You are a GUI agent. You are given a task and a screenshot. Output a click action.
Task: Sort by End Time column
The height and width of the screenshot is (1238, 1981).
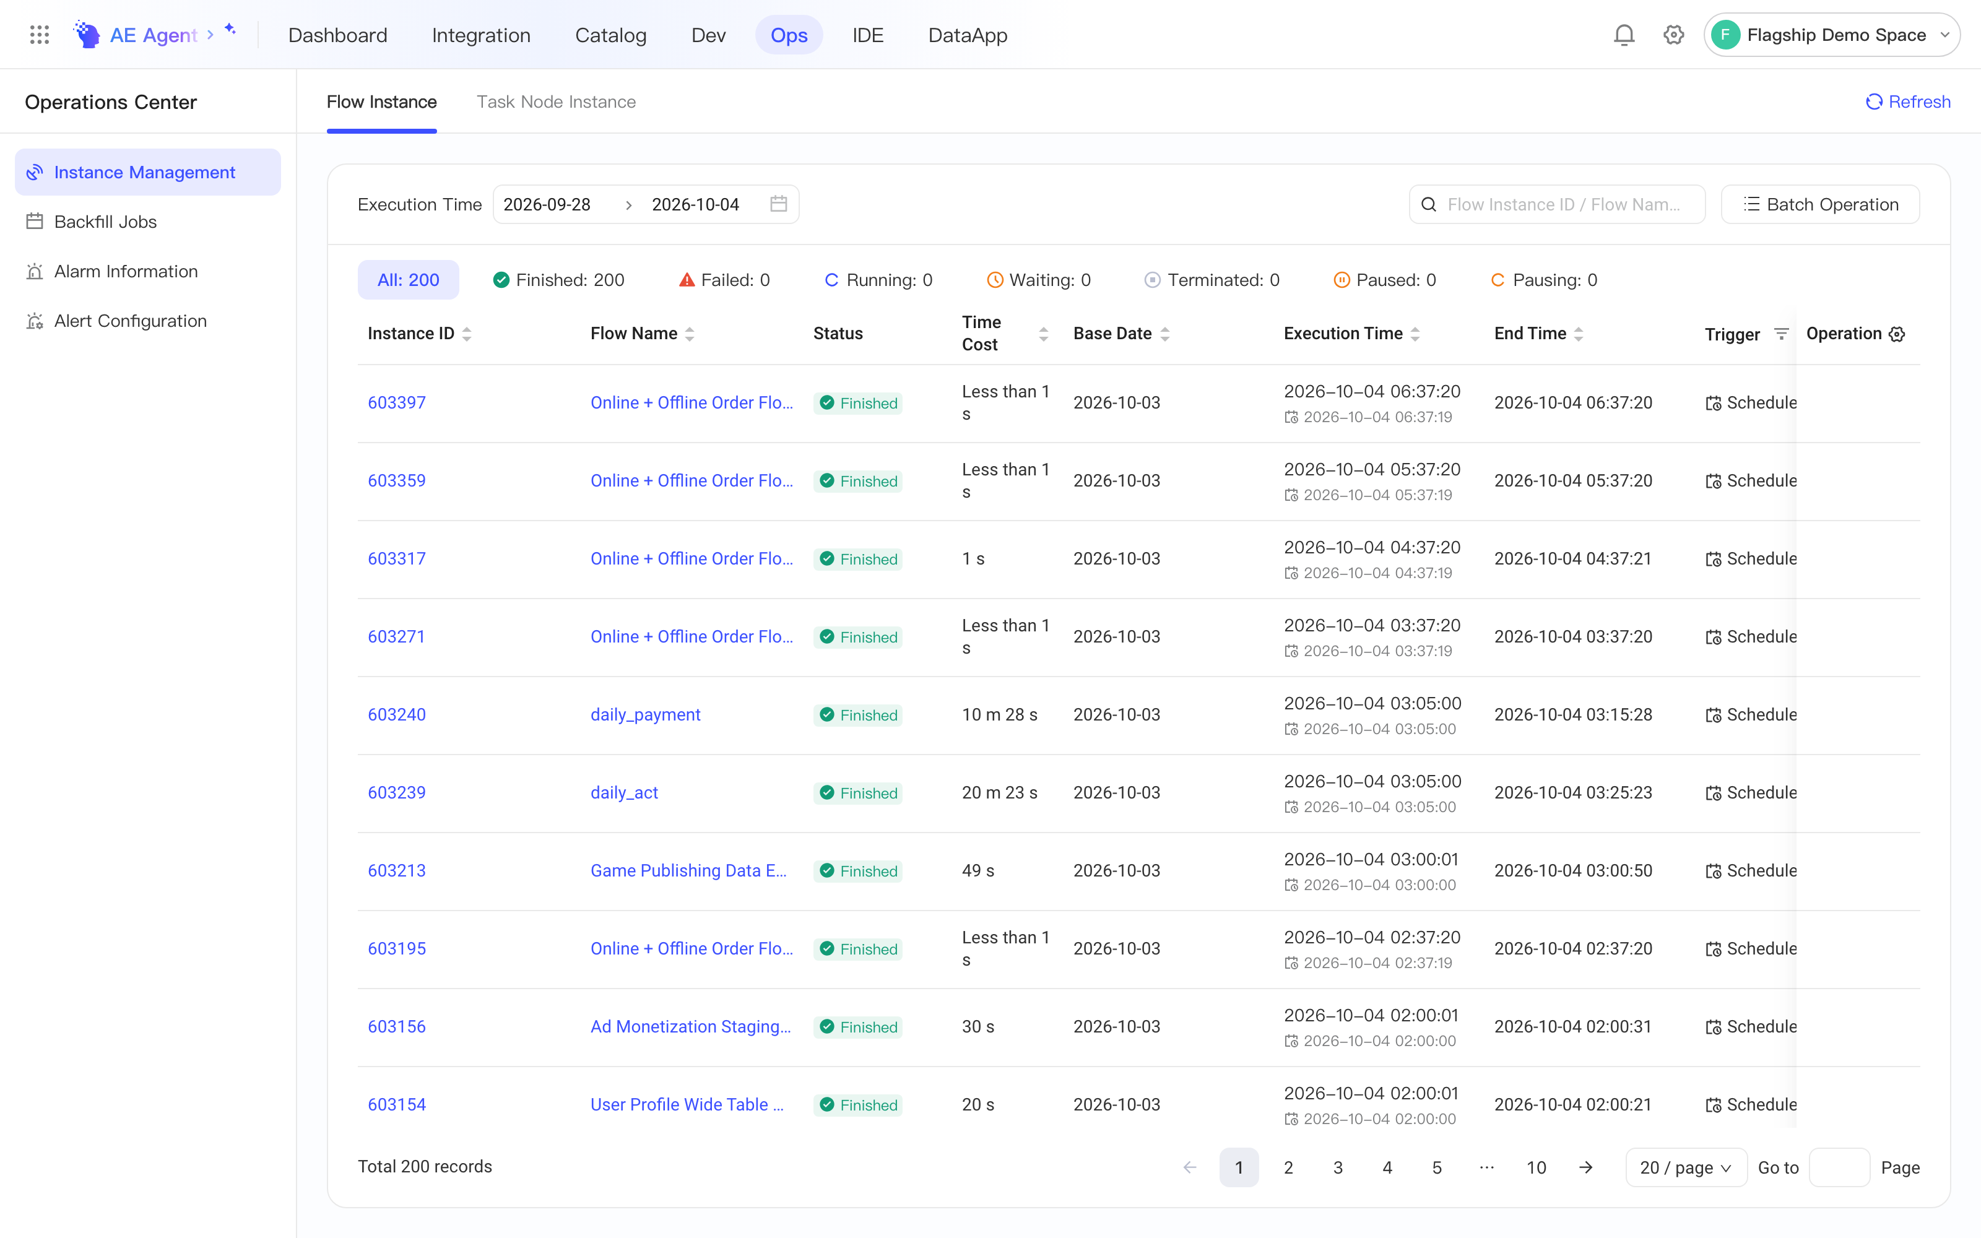point(1578,334)
